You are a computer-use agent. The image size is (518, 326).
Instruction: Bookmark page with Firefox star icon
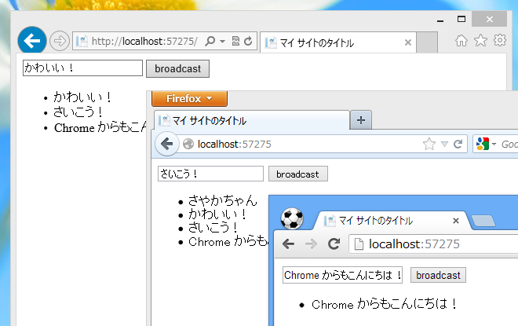click(x=429, y=145)
